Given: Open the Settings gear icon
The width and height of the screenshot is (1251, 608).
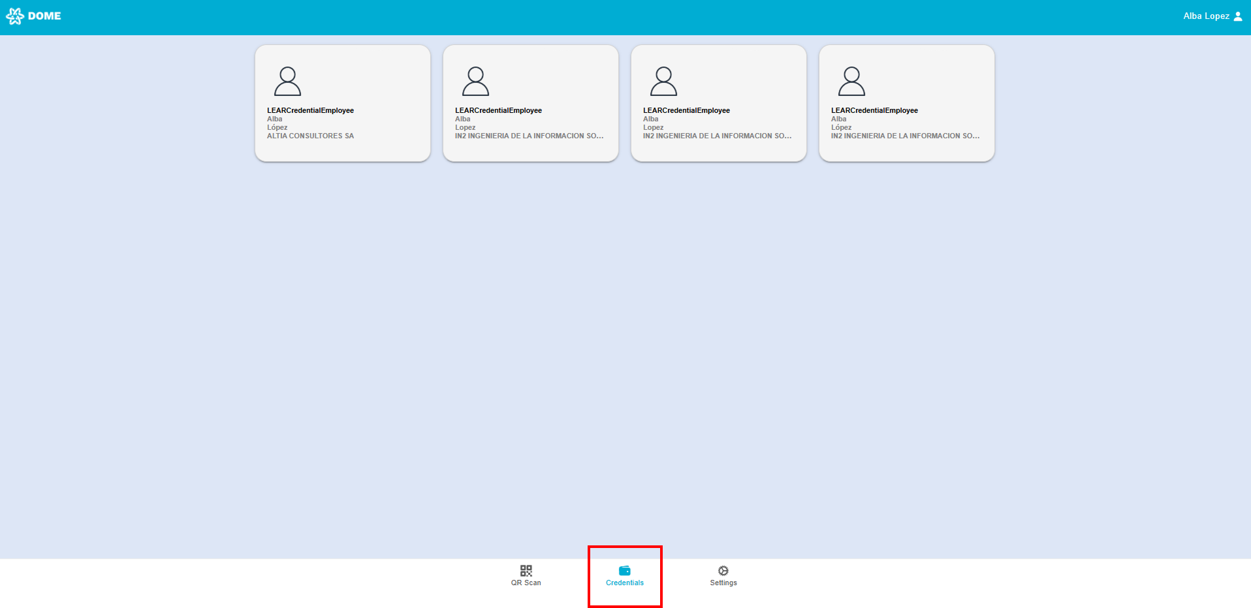Looking at the screenshot, I should pyautogui.click(x=723, y=571).
